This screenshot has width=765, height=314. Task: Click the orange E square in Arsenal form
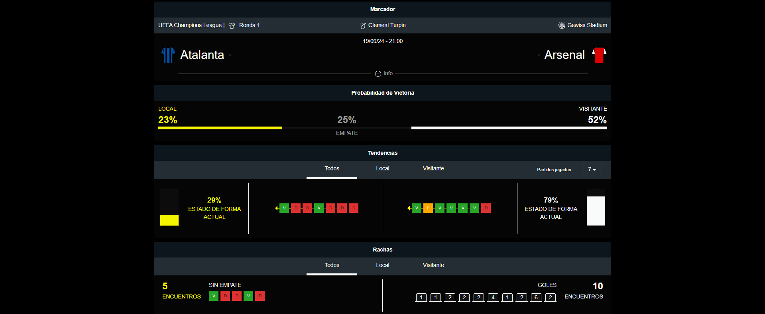tap(428, 208)
